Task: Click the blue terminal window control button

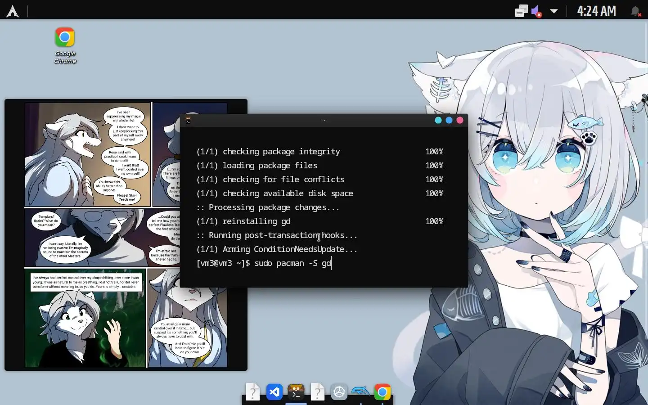Action: 449,120
